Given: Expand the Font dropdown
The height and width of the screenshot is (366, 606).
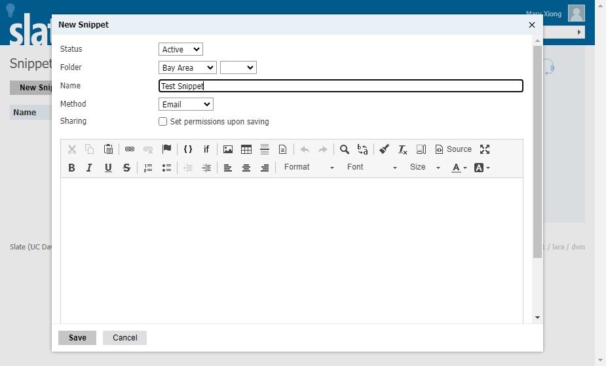Looking at the screenshot, I should click(371, 167).
